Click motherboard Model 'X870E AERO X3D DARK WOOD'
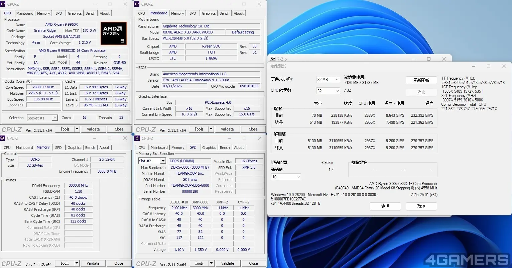Image resolution: width=512 pixels, height=268 pixels. [193, 32]
